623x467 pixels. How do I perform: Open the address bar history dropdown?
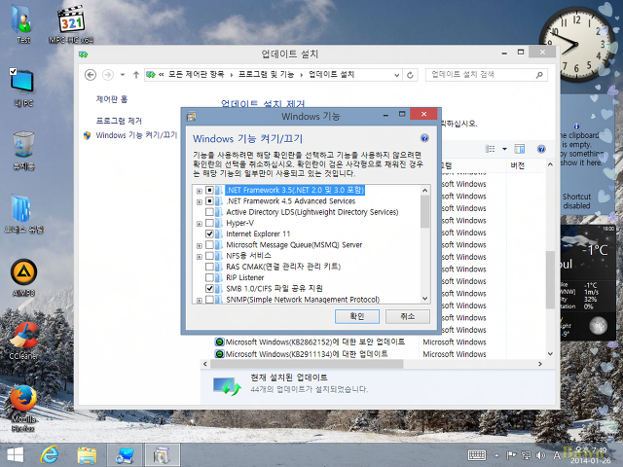[396, 75]
